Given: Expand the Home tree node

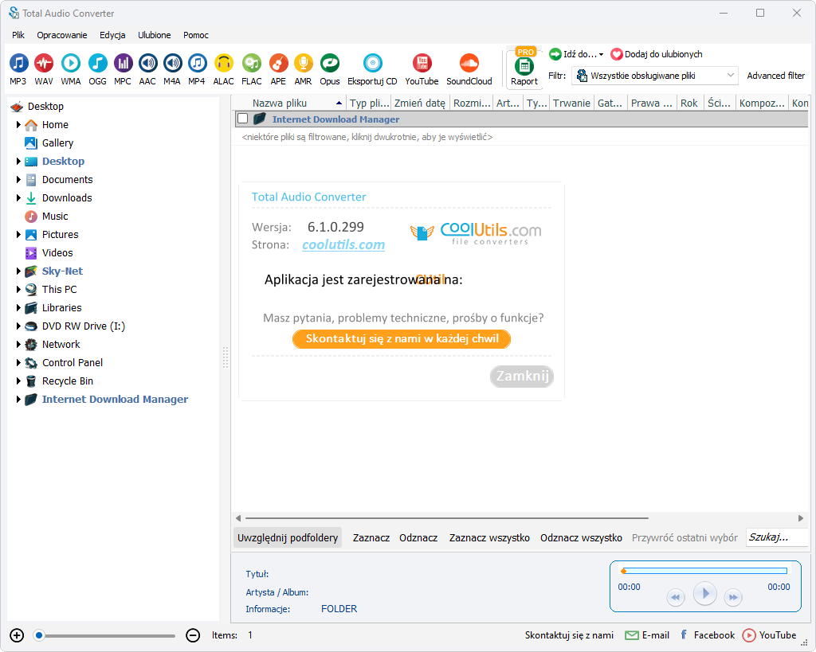Looking at the screenshot, I should (x=18, y=125).
